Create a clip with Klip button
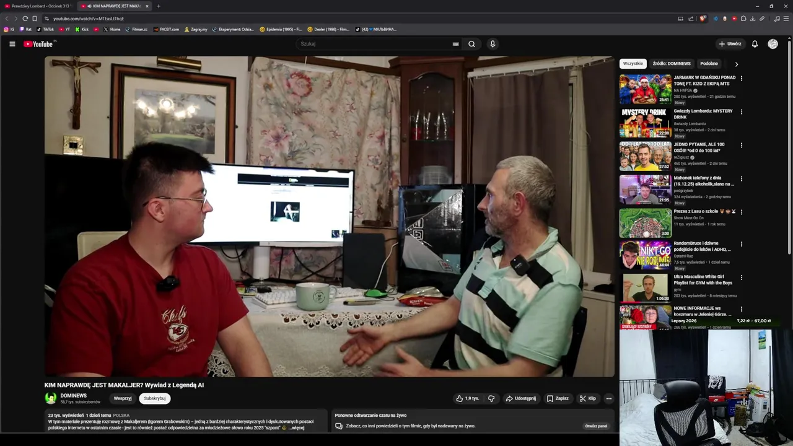Image resolution: width=793 pixels, height=446 pixels. pos(587,398)
